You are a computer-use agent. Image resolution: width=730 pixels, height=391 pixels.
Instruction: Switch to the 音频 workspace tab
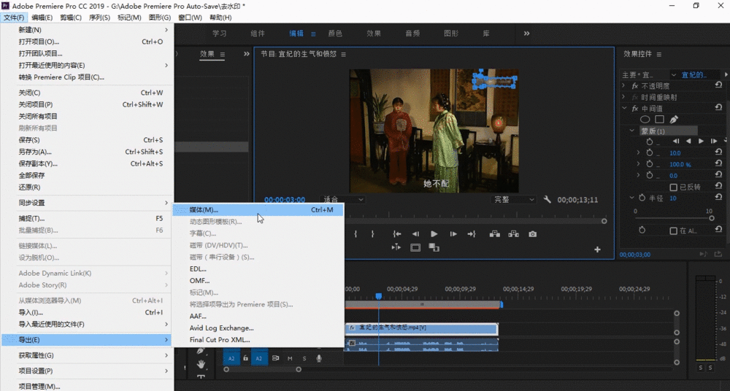click(x=412, y=34)
